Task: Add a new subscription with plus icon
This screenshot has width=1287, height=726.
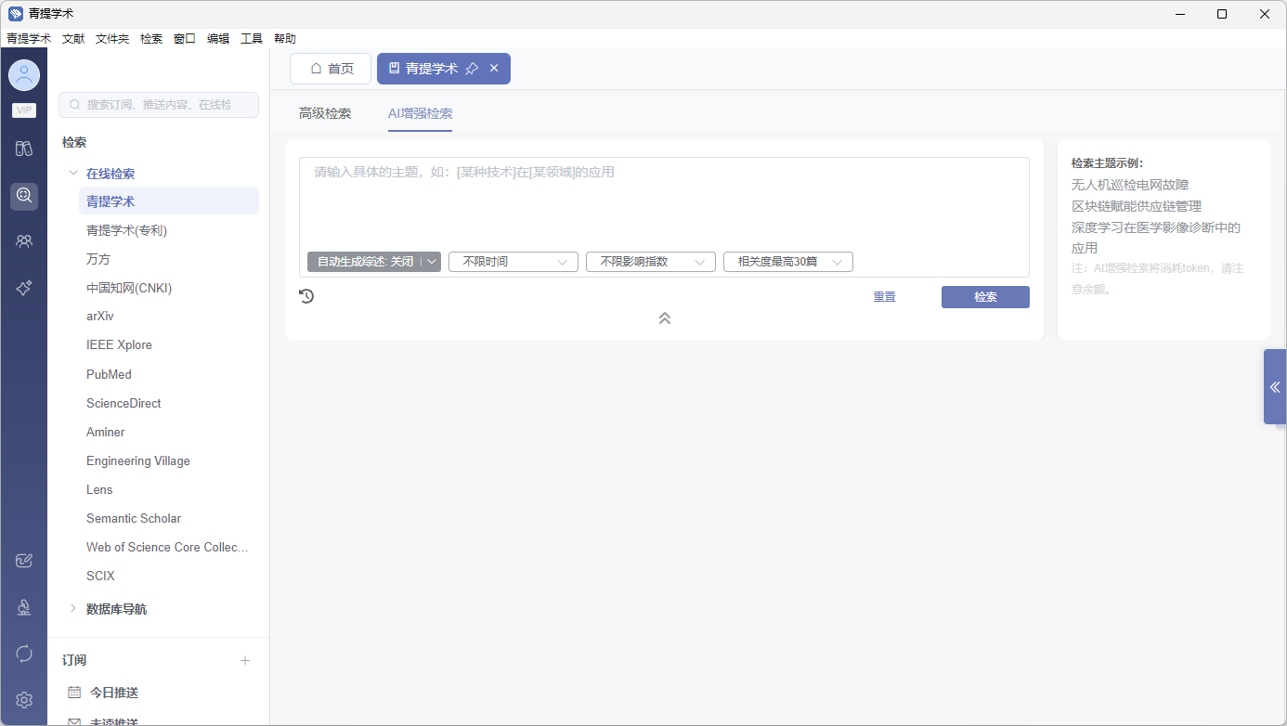Action: [245, 660]
